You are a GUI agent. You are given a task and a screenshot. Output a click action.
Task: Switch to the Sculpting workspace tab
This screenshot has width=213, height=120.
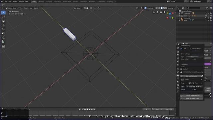[49, 2]
